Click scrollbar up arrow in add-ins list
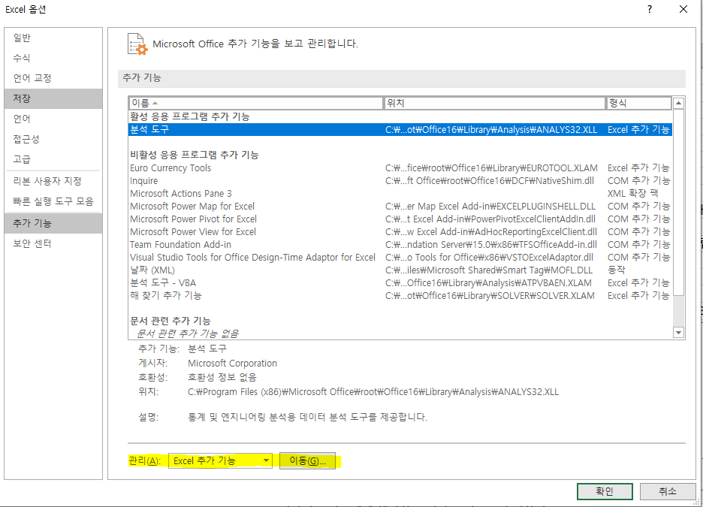703x507 pixels. [678, 103]
